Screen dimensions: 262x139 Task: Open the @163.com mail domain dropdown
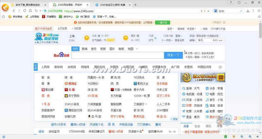(218, 40)
